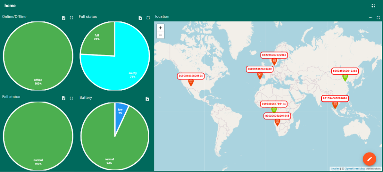The height and width of the screenshot is (172, 383).
Task: Select bin marker 869084068839524 in the USA
Action: [x=191, y=83]
